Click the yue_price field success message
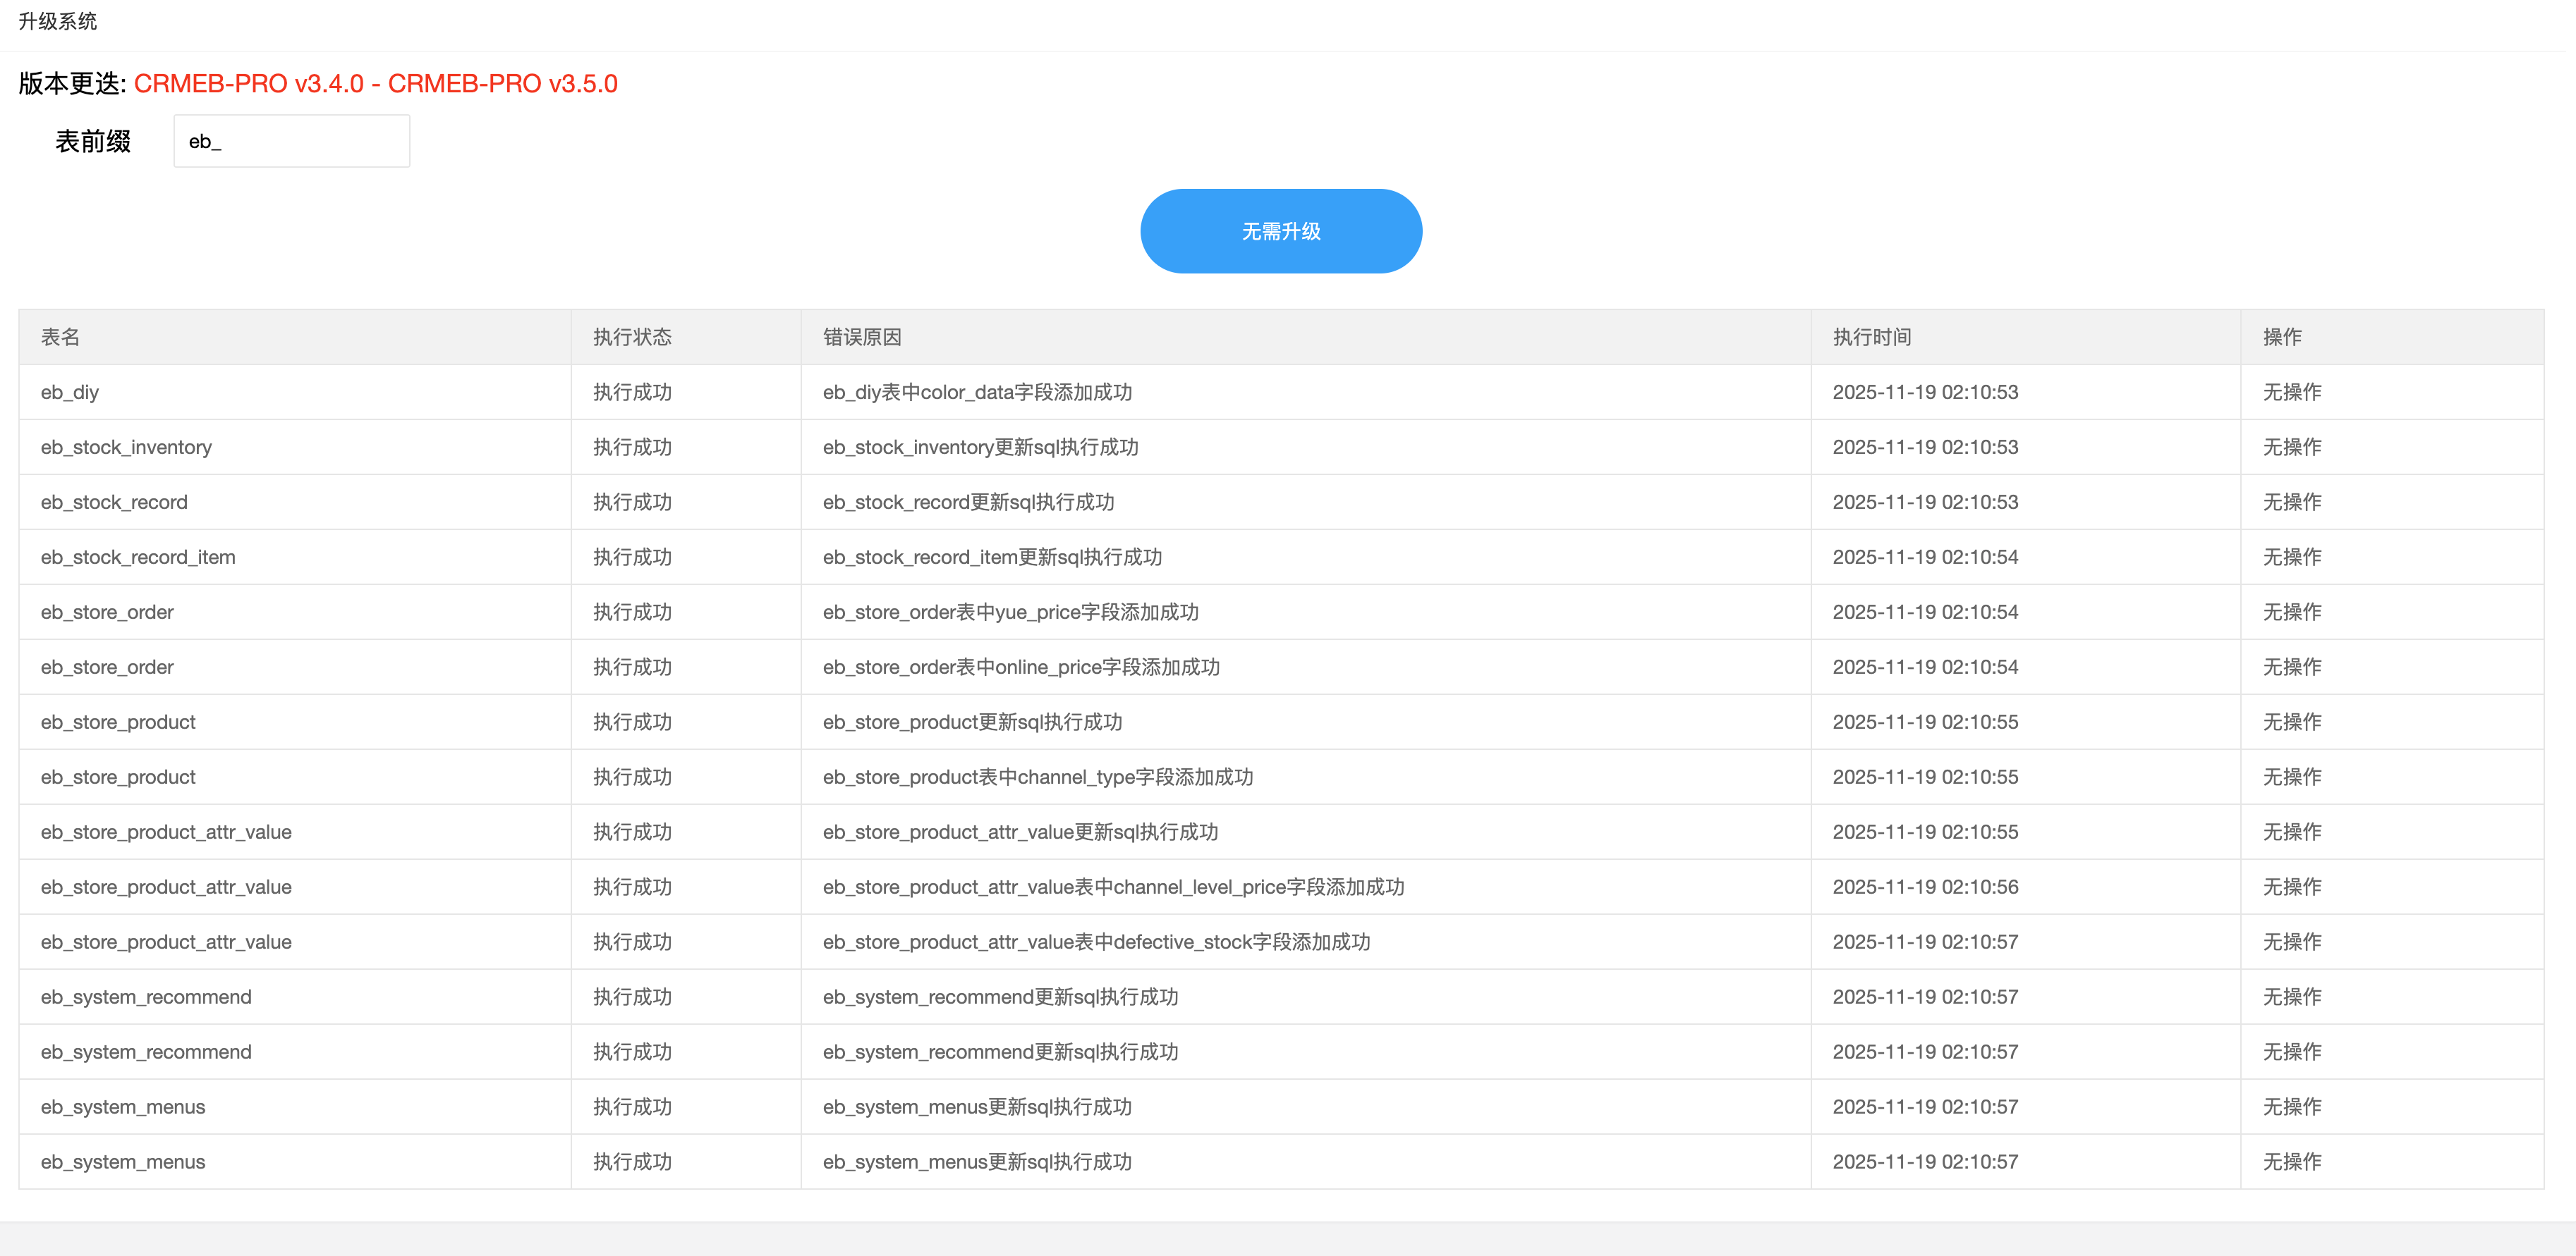The image size is (2576, 1256). point(1010,612)
